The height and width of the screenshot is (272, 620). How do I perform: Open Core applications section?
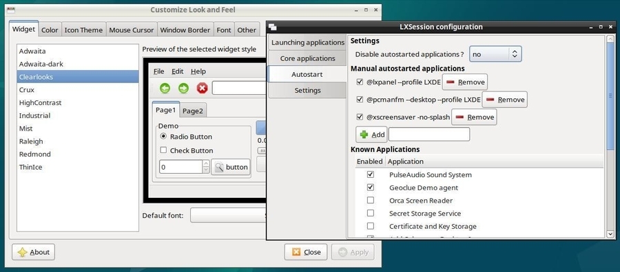coord(308,58)
